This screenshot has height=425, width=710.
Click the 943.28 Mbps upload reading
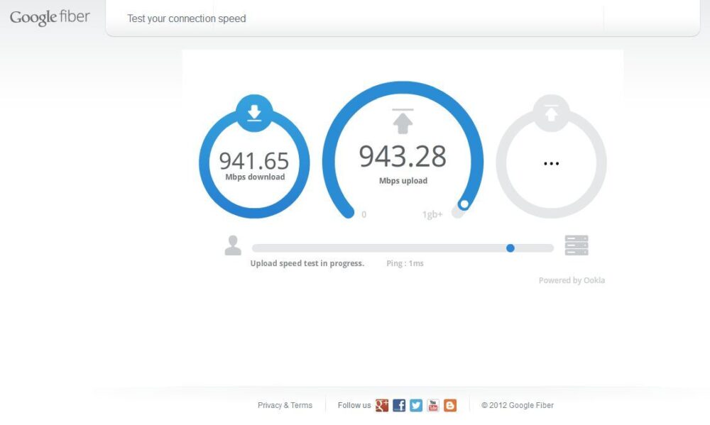tap(403, 157)
